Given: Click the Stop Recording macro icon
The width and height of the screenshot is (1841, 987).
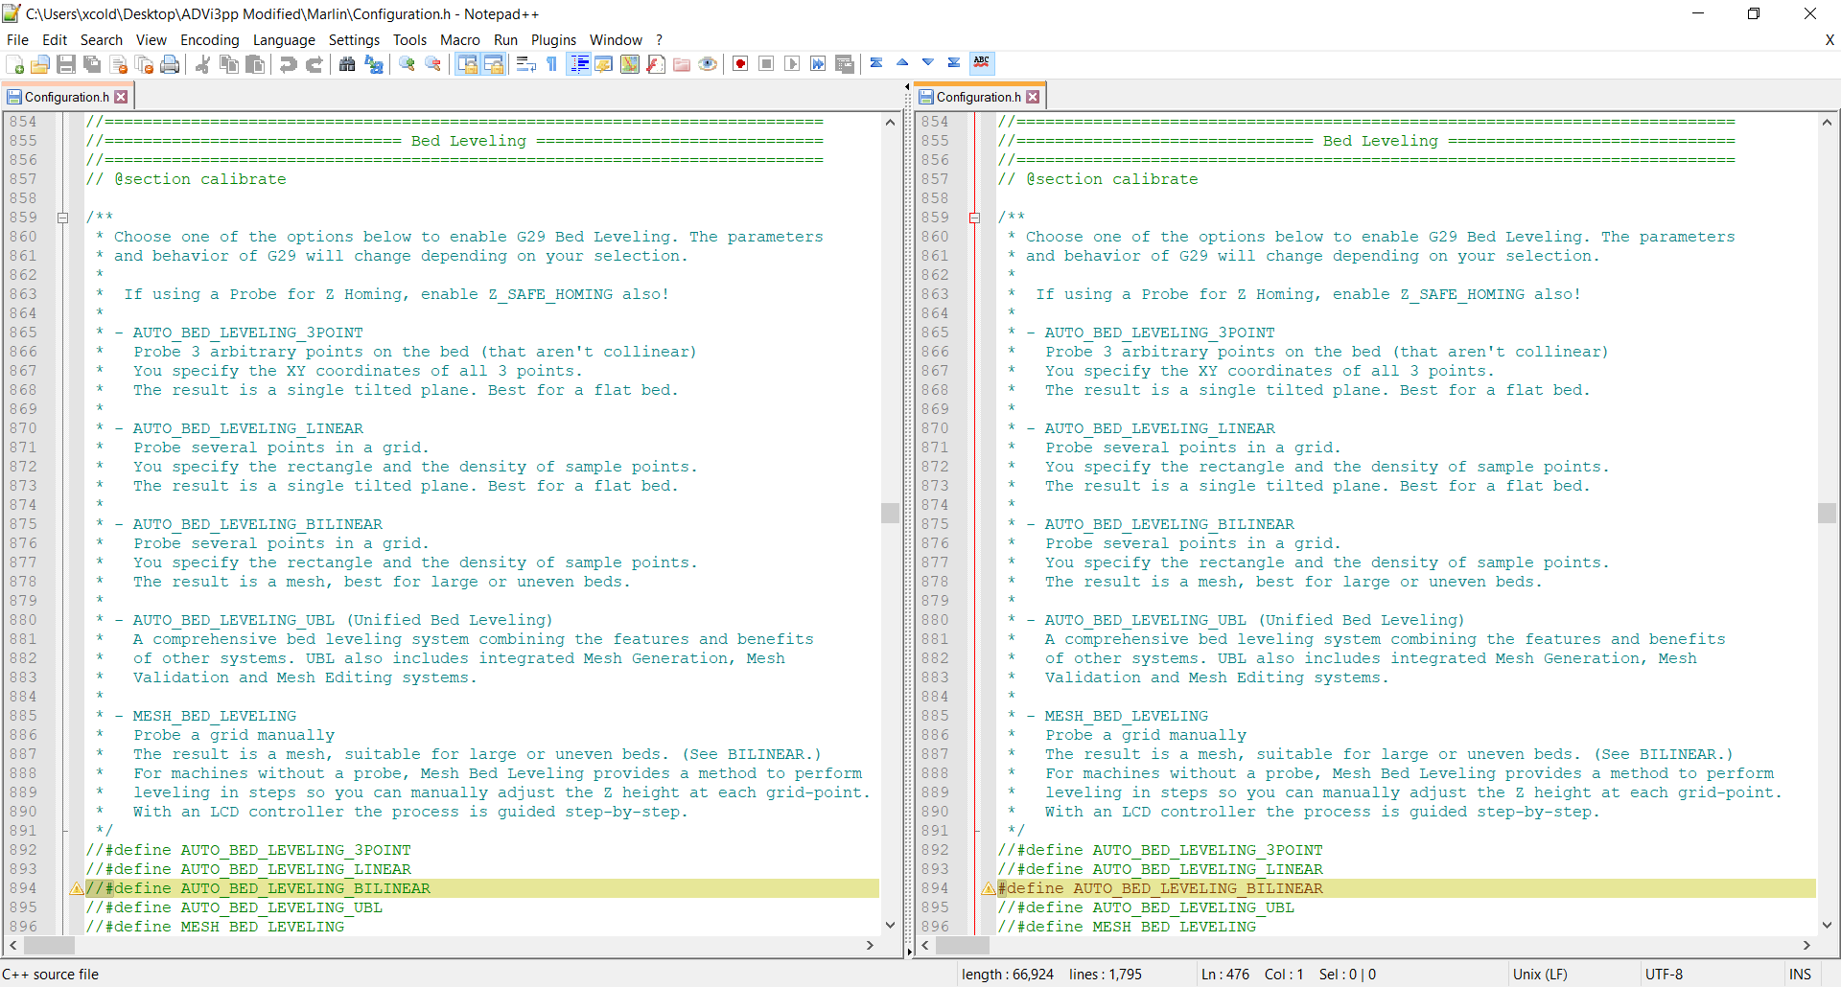Looking at the screenshot, I should (x=766, y=64).
